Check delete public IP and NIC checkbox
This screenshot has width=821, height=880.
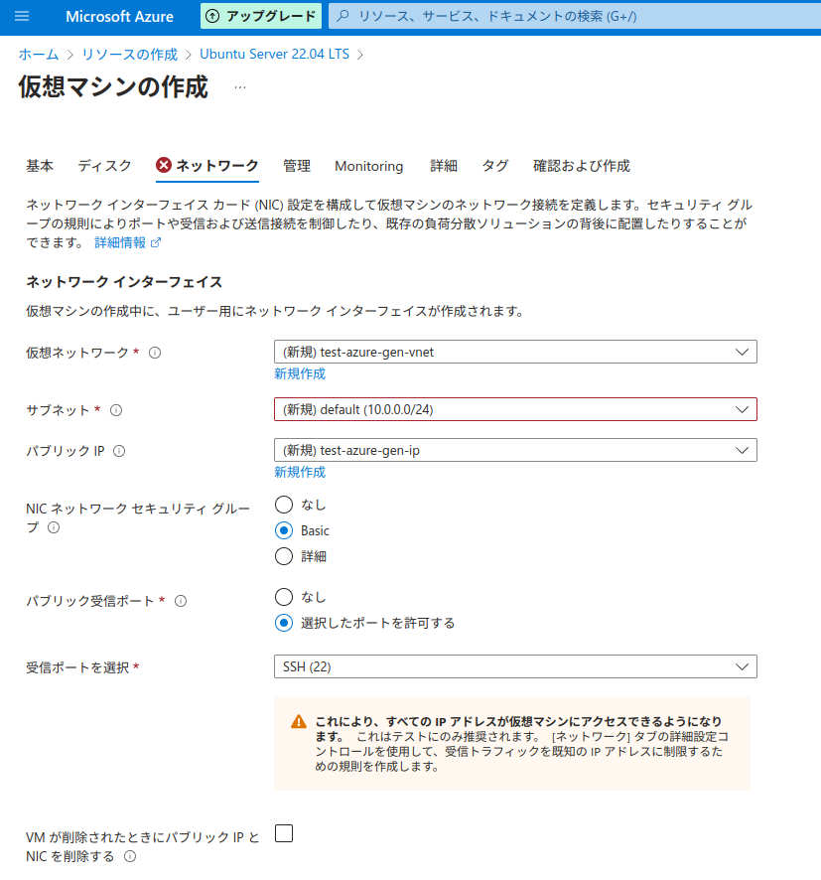(x=284, y=833)
